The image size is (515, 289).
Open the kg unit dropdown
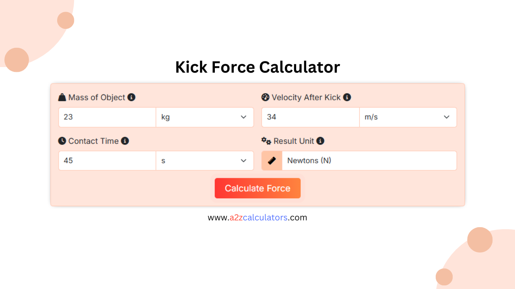(x=205, y=117)
